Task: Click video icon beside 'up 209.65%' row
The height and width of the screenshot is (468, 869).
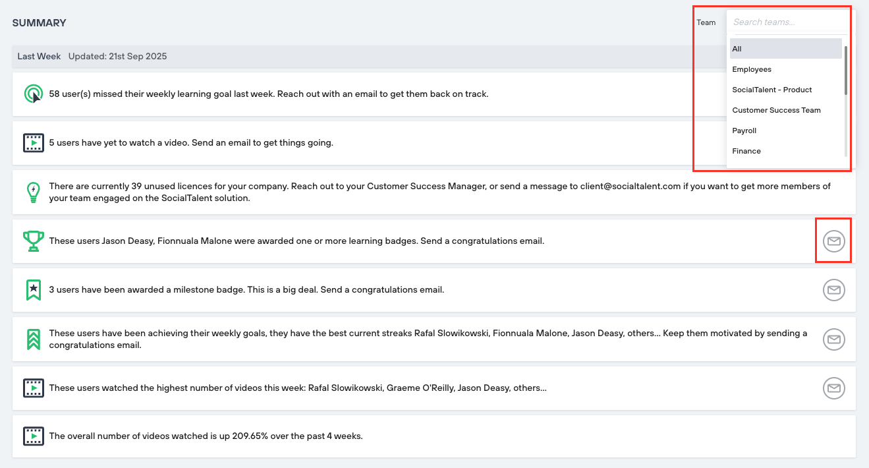Action: (33, 436)
